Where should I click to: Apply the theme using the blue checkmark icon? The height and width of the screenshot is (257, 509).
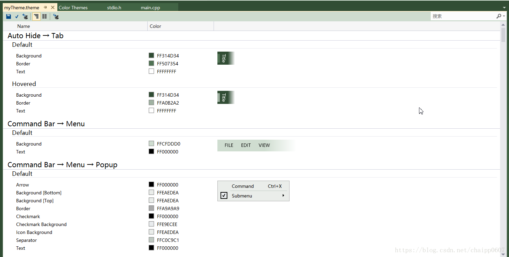click(17, 17)
